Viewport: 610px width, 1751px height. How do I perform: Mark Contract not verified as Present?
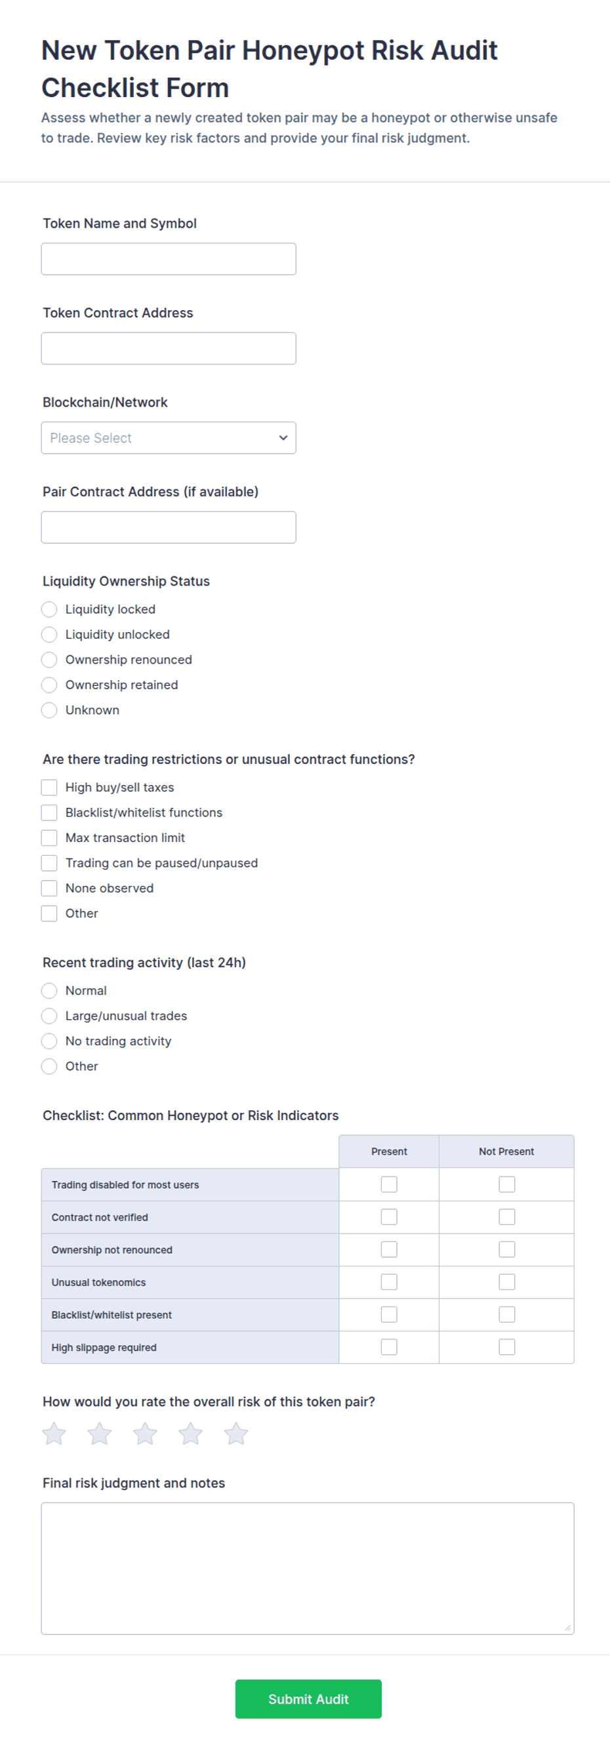389,1217
